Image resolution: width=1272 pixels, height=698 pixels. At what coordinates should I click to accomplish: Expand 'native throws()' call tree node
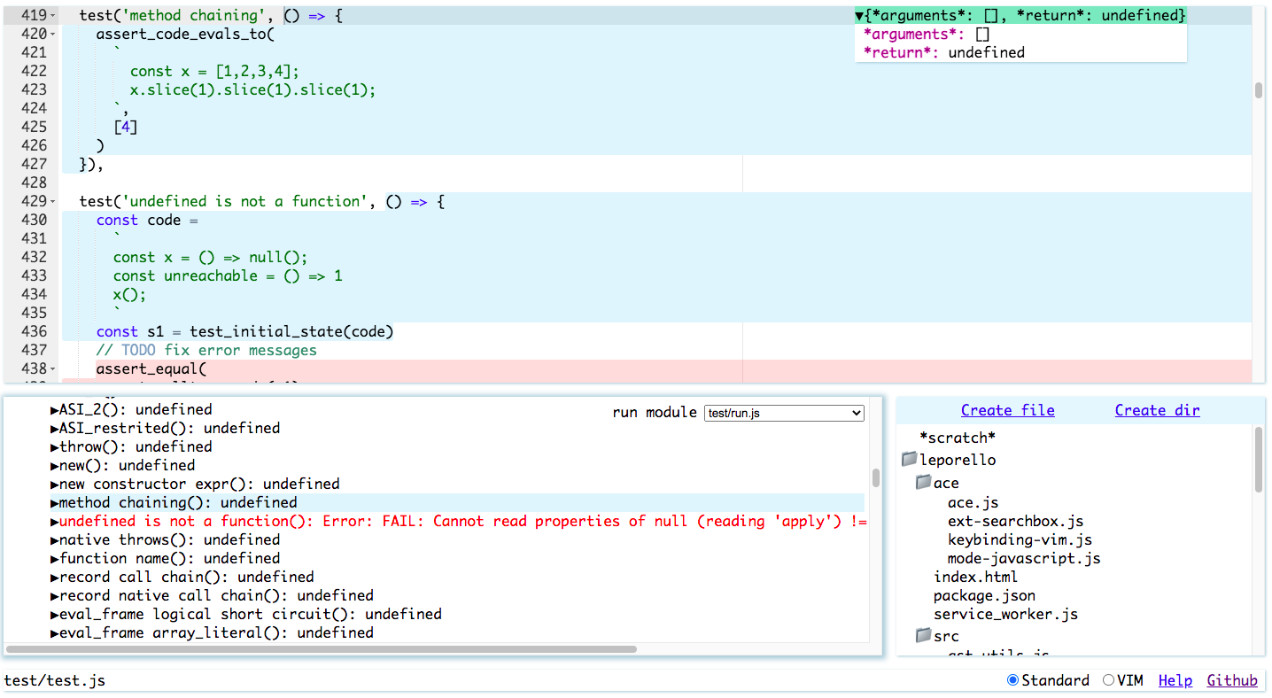tap(55, 540)
